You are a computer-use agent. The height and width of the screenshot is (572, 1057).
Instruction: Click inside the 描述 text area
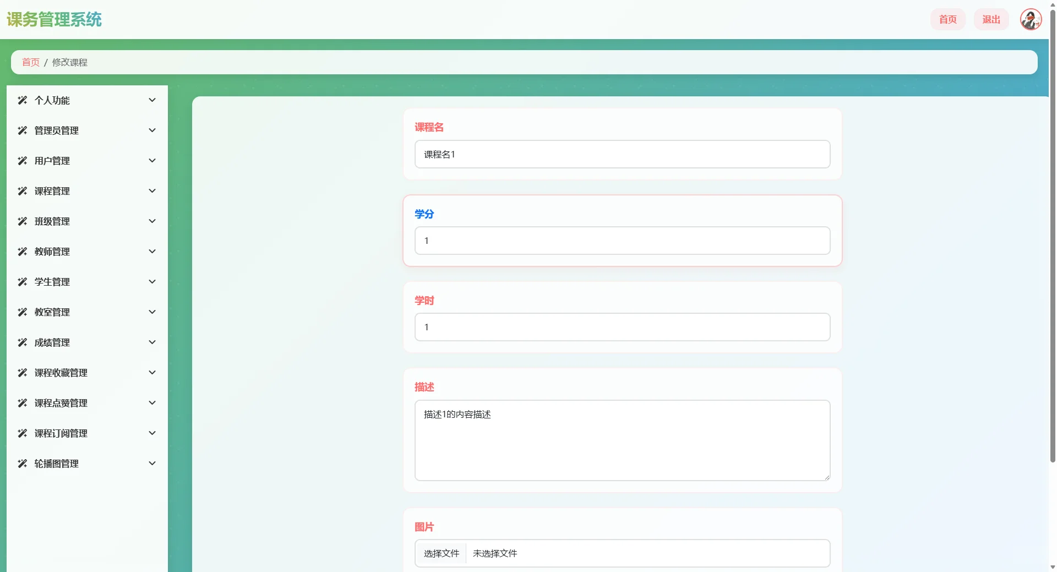(x=622, y=440)
